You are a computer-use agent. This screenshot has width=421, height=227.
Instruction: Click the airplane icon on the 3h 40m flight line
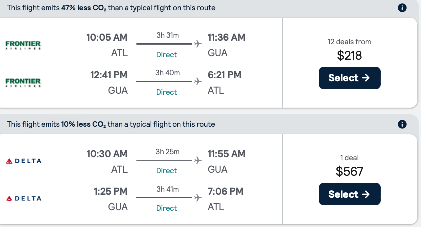(x=198, y=81)
